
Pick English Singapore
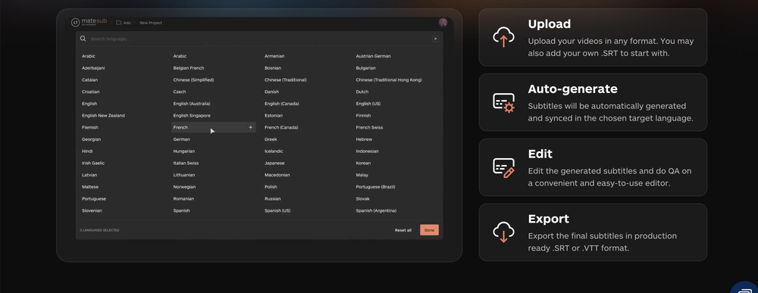pos(192,116)
